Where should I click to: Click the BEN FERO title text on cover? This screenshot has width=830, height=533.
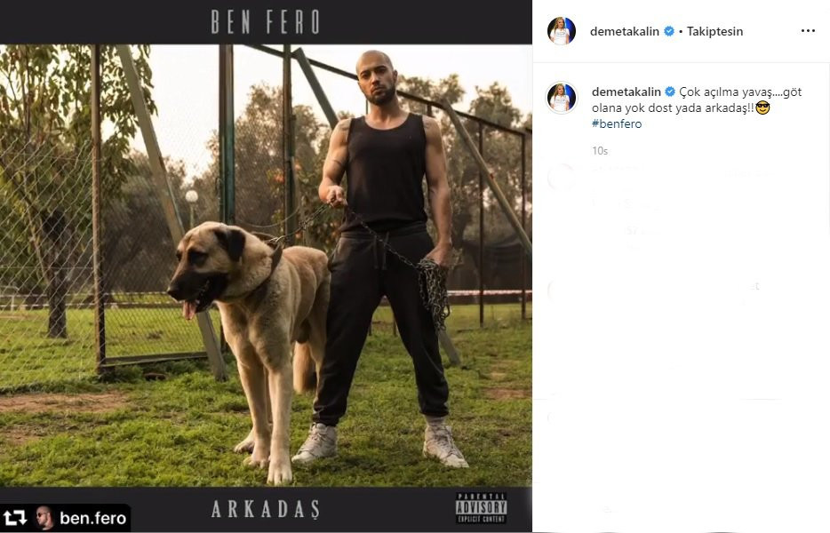(x=265, y=22)
